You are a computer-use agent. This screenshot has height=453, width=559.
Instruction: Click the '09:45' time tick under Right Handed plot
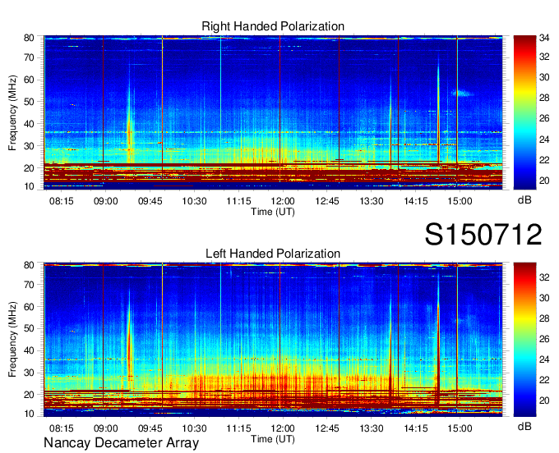(150, 201)
